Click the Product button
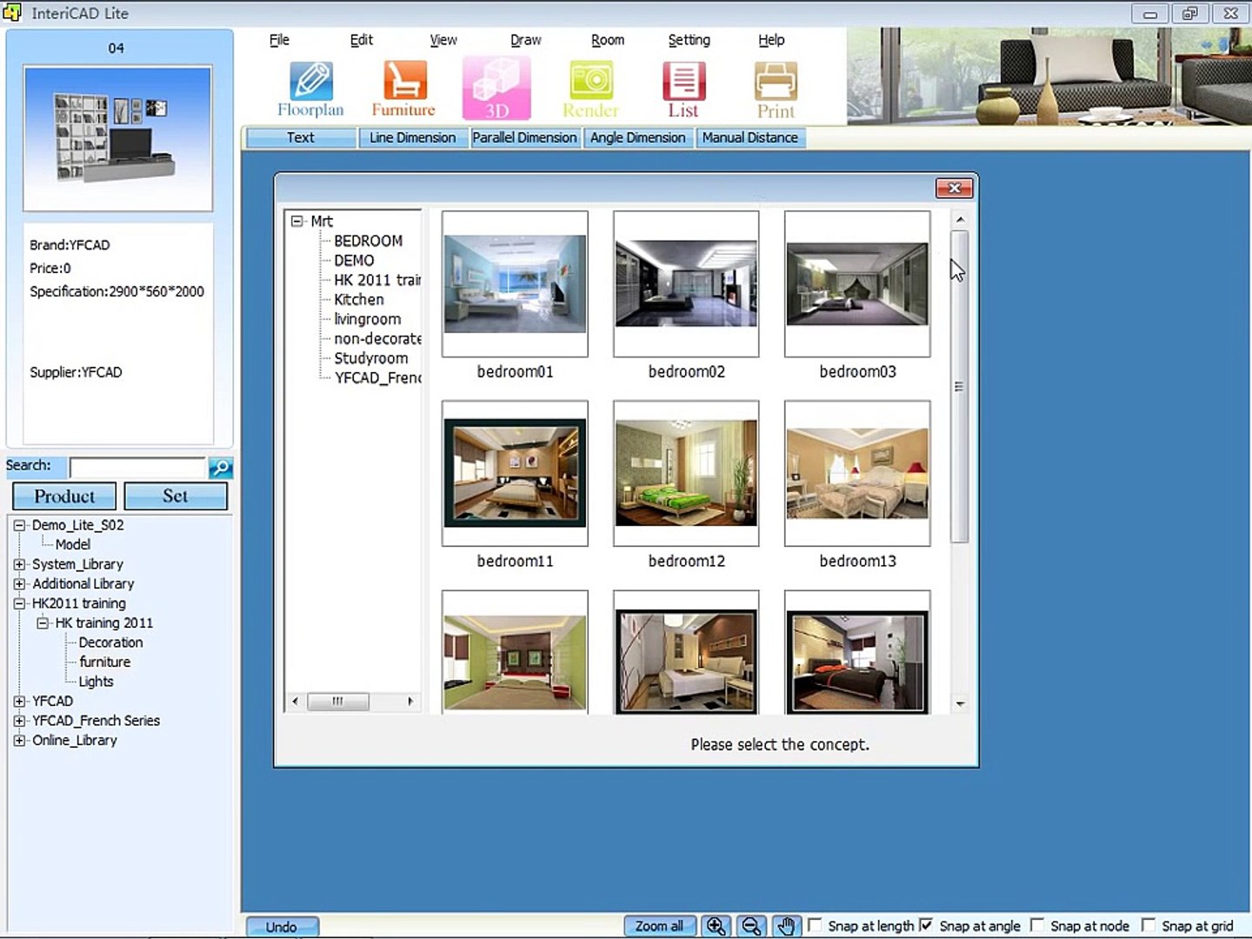 tap(64, 496)
